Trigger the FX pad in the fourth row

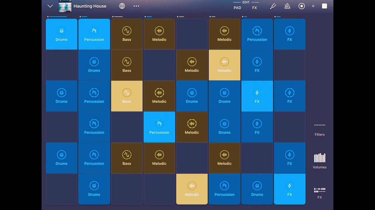[257, 127]
